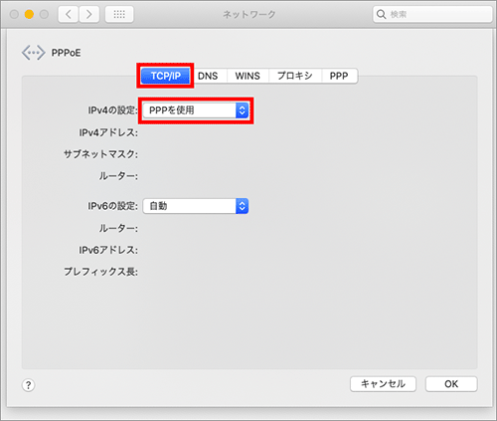The width and height of the screenshot is (497, 421).
Task: Confirm with the OK button
Action: click(x=451, y=384)
